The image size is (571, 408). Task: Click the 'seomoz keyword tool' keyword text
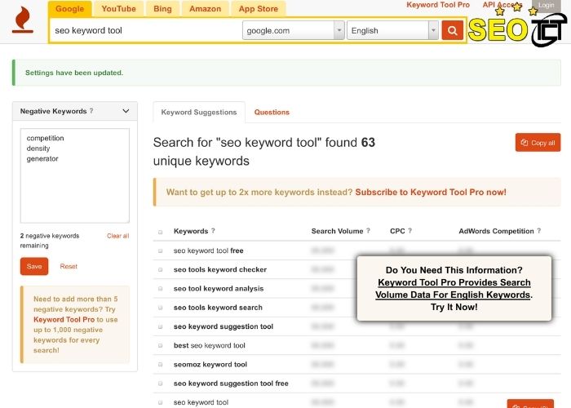210,364
